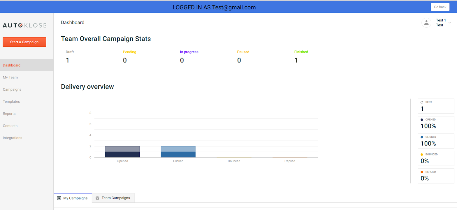Screen dimensions: 457x210
Task: Switch to the My Campaigns tab
Action: (73, 198)
